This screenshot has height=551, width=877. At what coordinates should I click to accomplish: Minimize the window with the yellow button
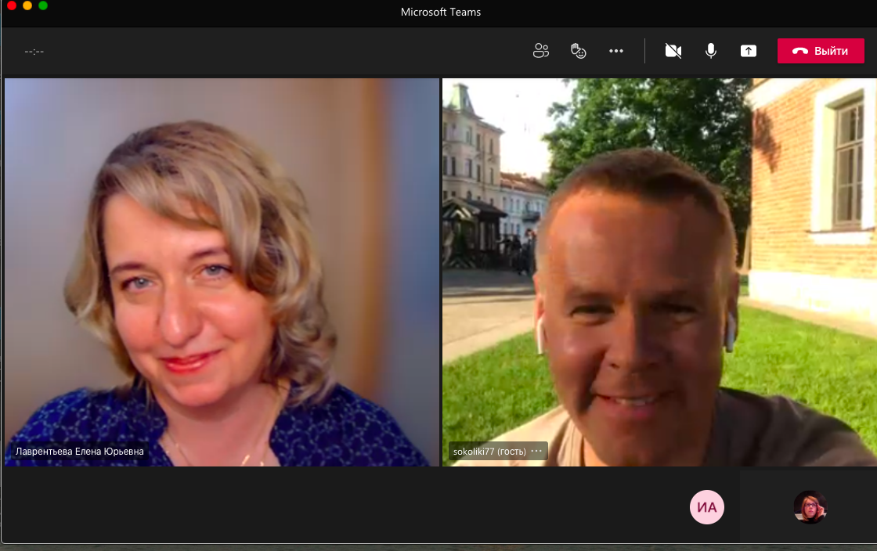[x=27, y=5]
